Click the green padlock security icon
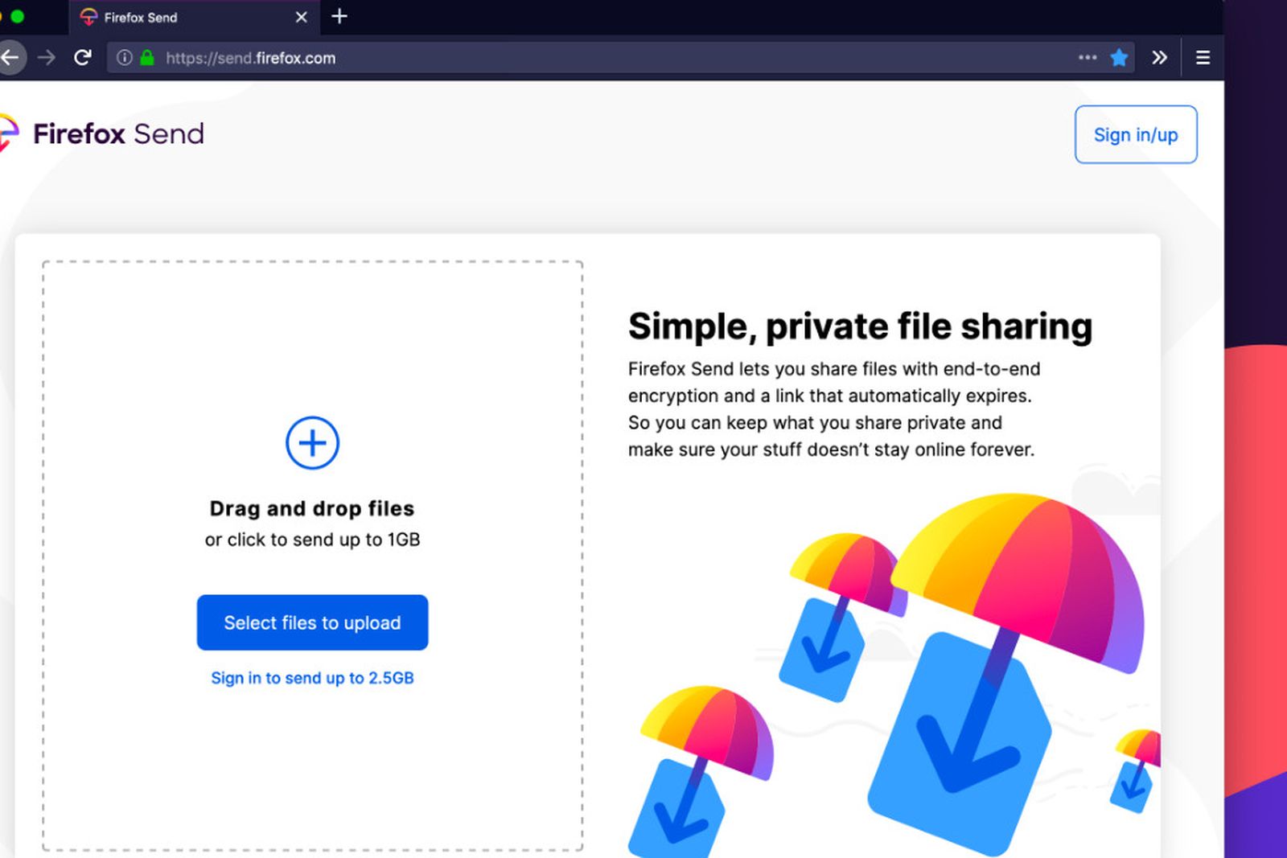Image resolution: width=1287 pixels, height=858 pixels. [147, 58]
